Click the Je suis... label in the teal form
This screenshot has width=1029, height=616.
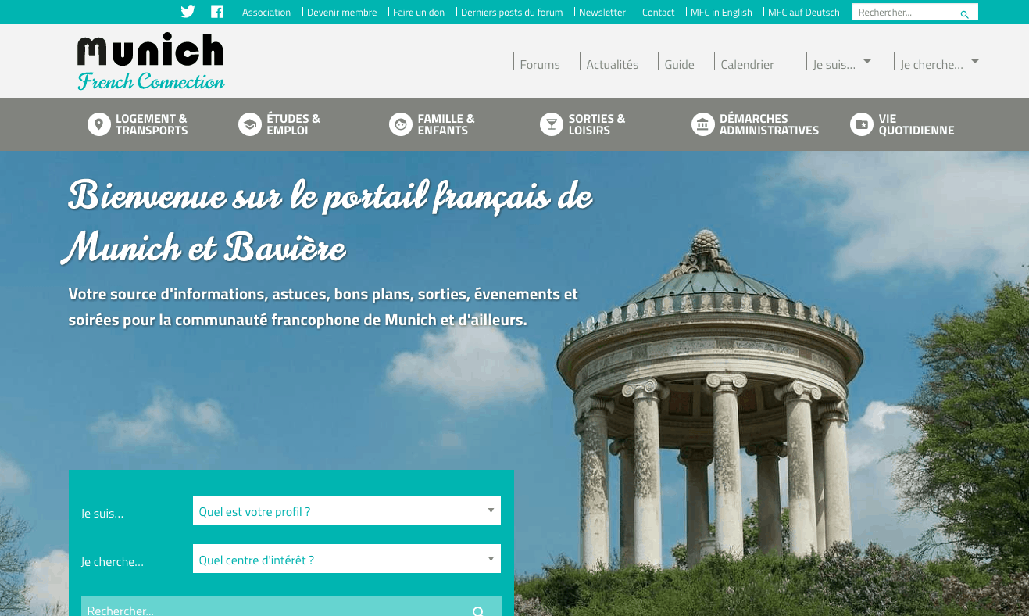tap(102, 514)
